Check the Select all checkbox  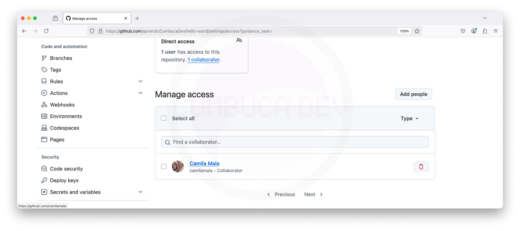point(164,118)
